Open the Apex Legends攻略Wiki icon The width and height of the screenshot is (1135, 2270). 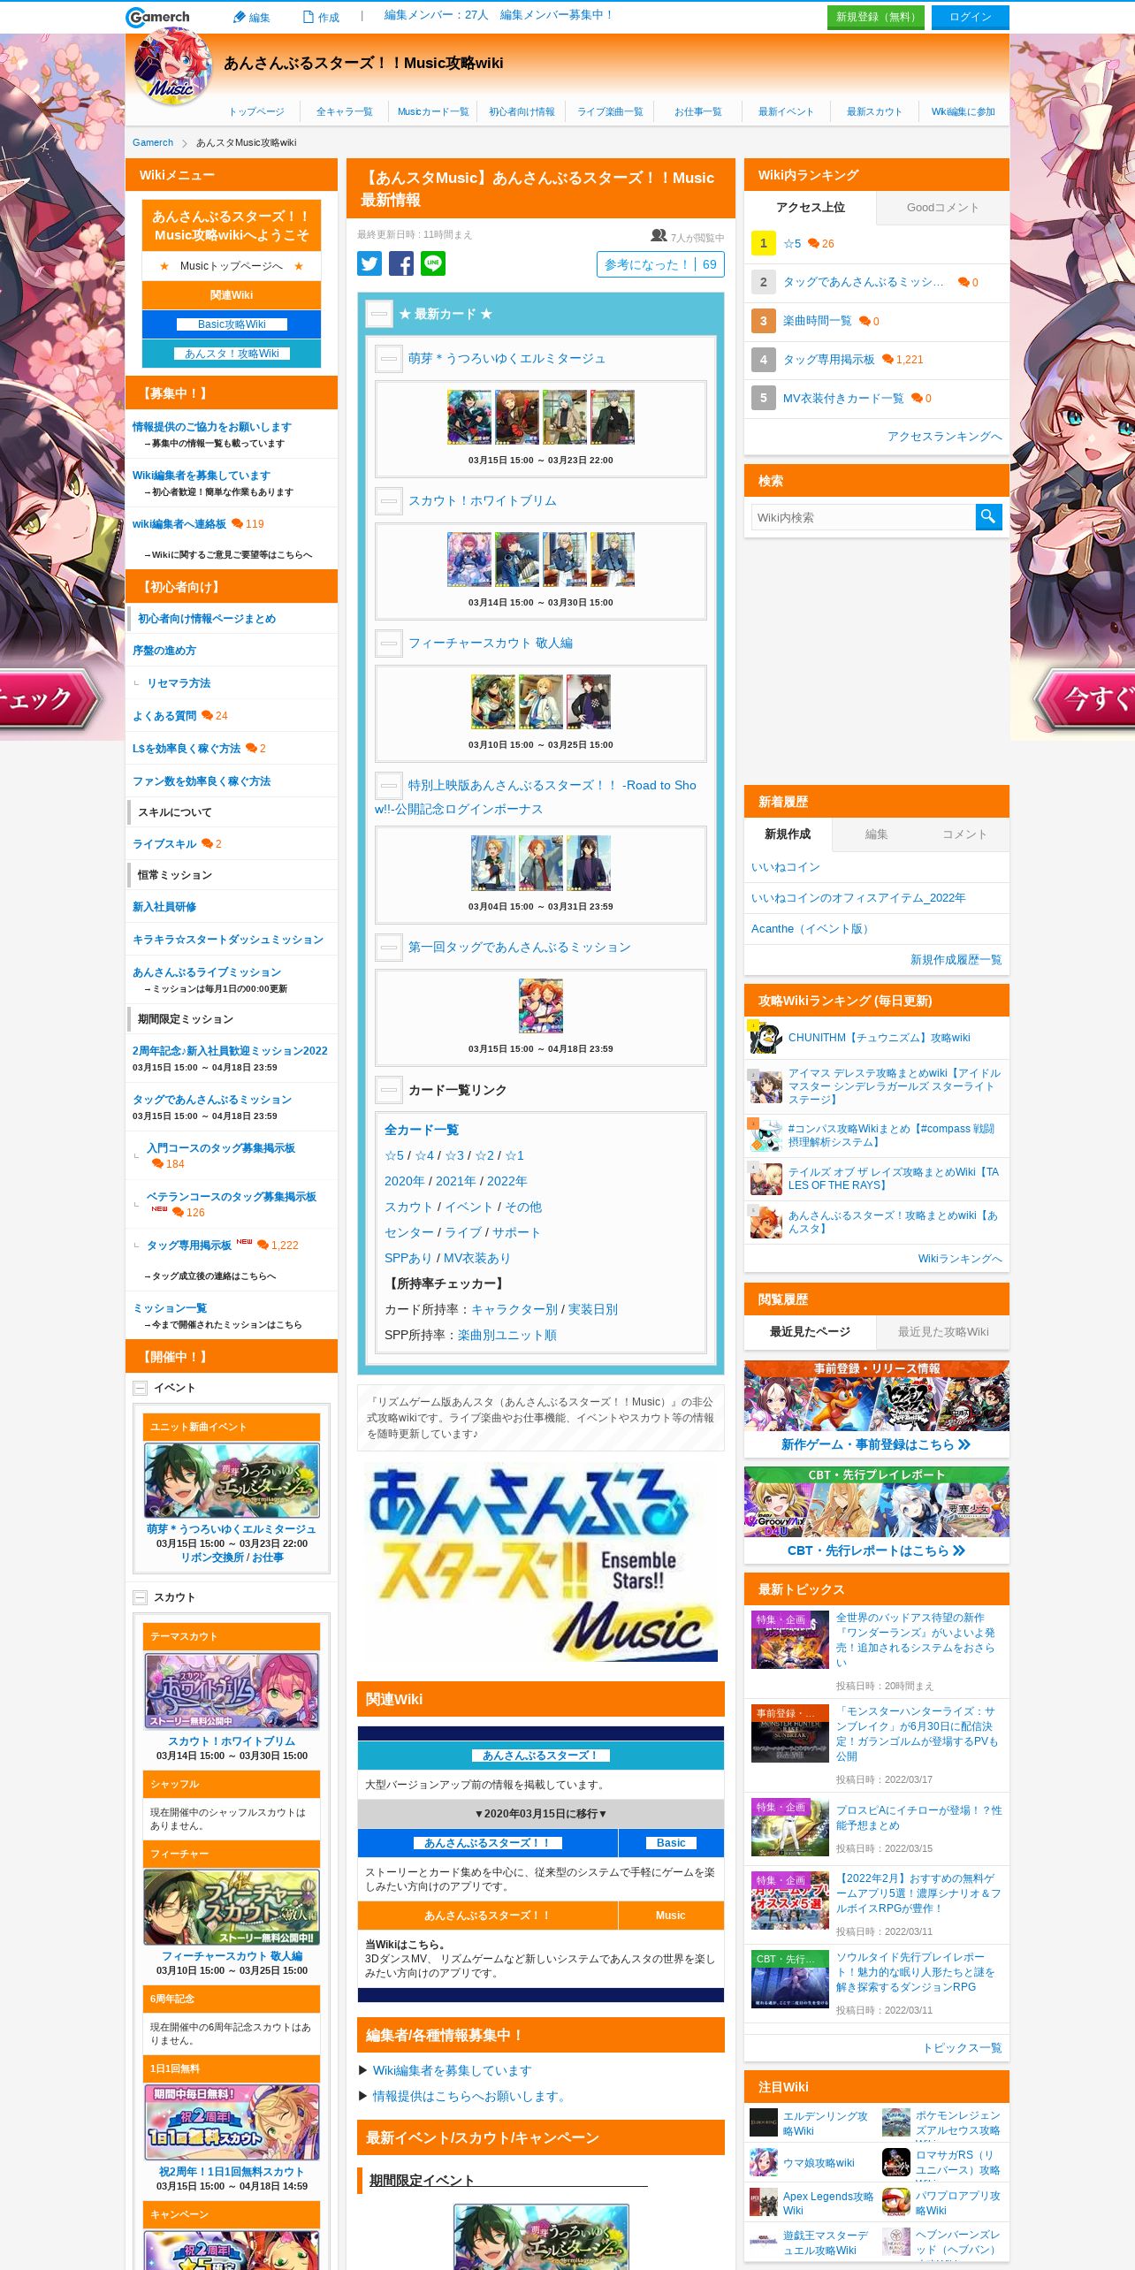[x=764, y=2202]
